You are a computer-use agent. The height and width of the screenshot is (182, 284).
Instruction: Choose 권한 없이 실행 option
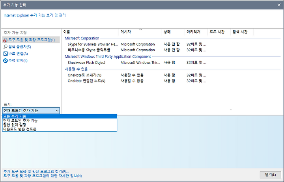point(60,125)
